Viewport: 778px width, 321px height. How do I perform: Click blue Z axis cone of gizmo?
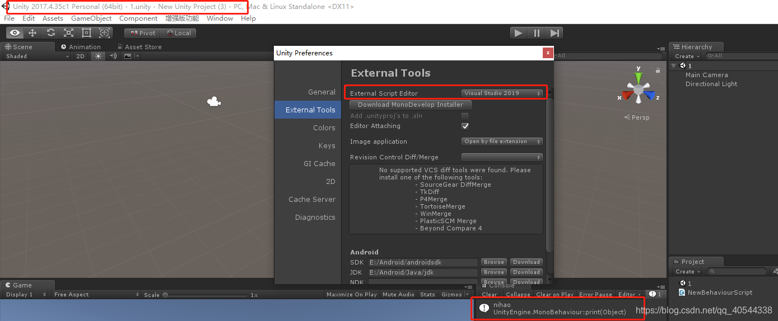(650, 96)
